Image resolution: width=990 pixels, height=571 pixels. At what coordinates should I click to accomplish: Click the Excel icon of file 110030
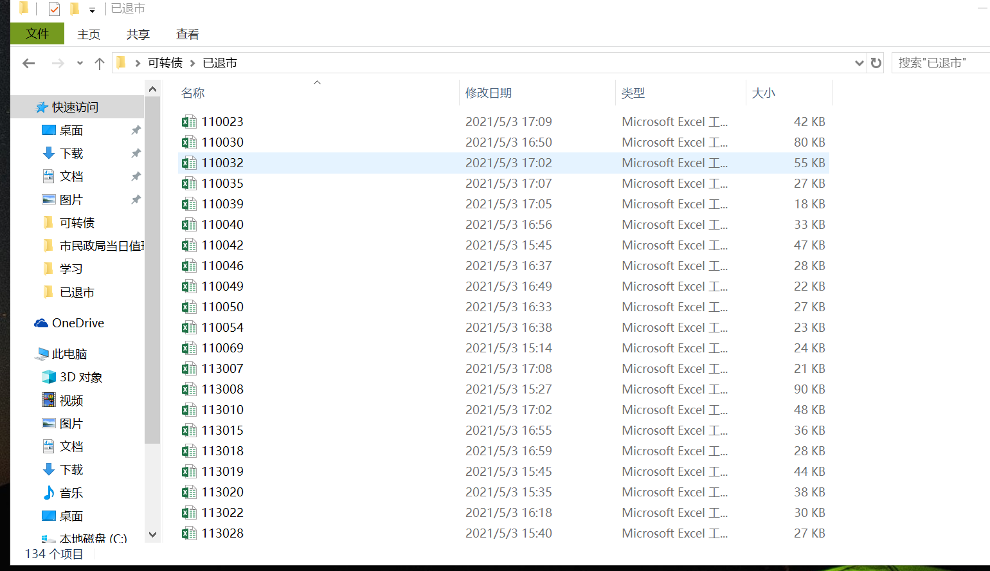point(189,142)
